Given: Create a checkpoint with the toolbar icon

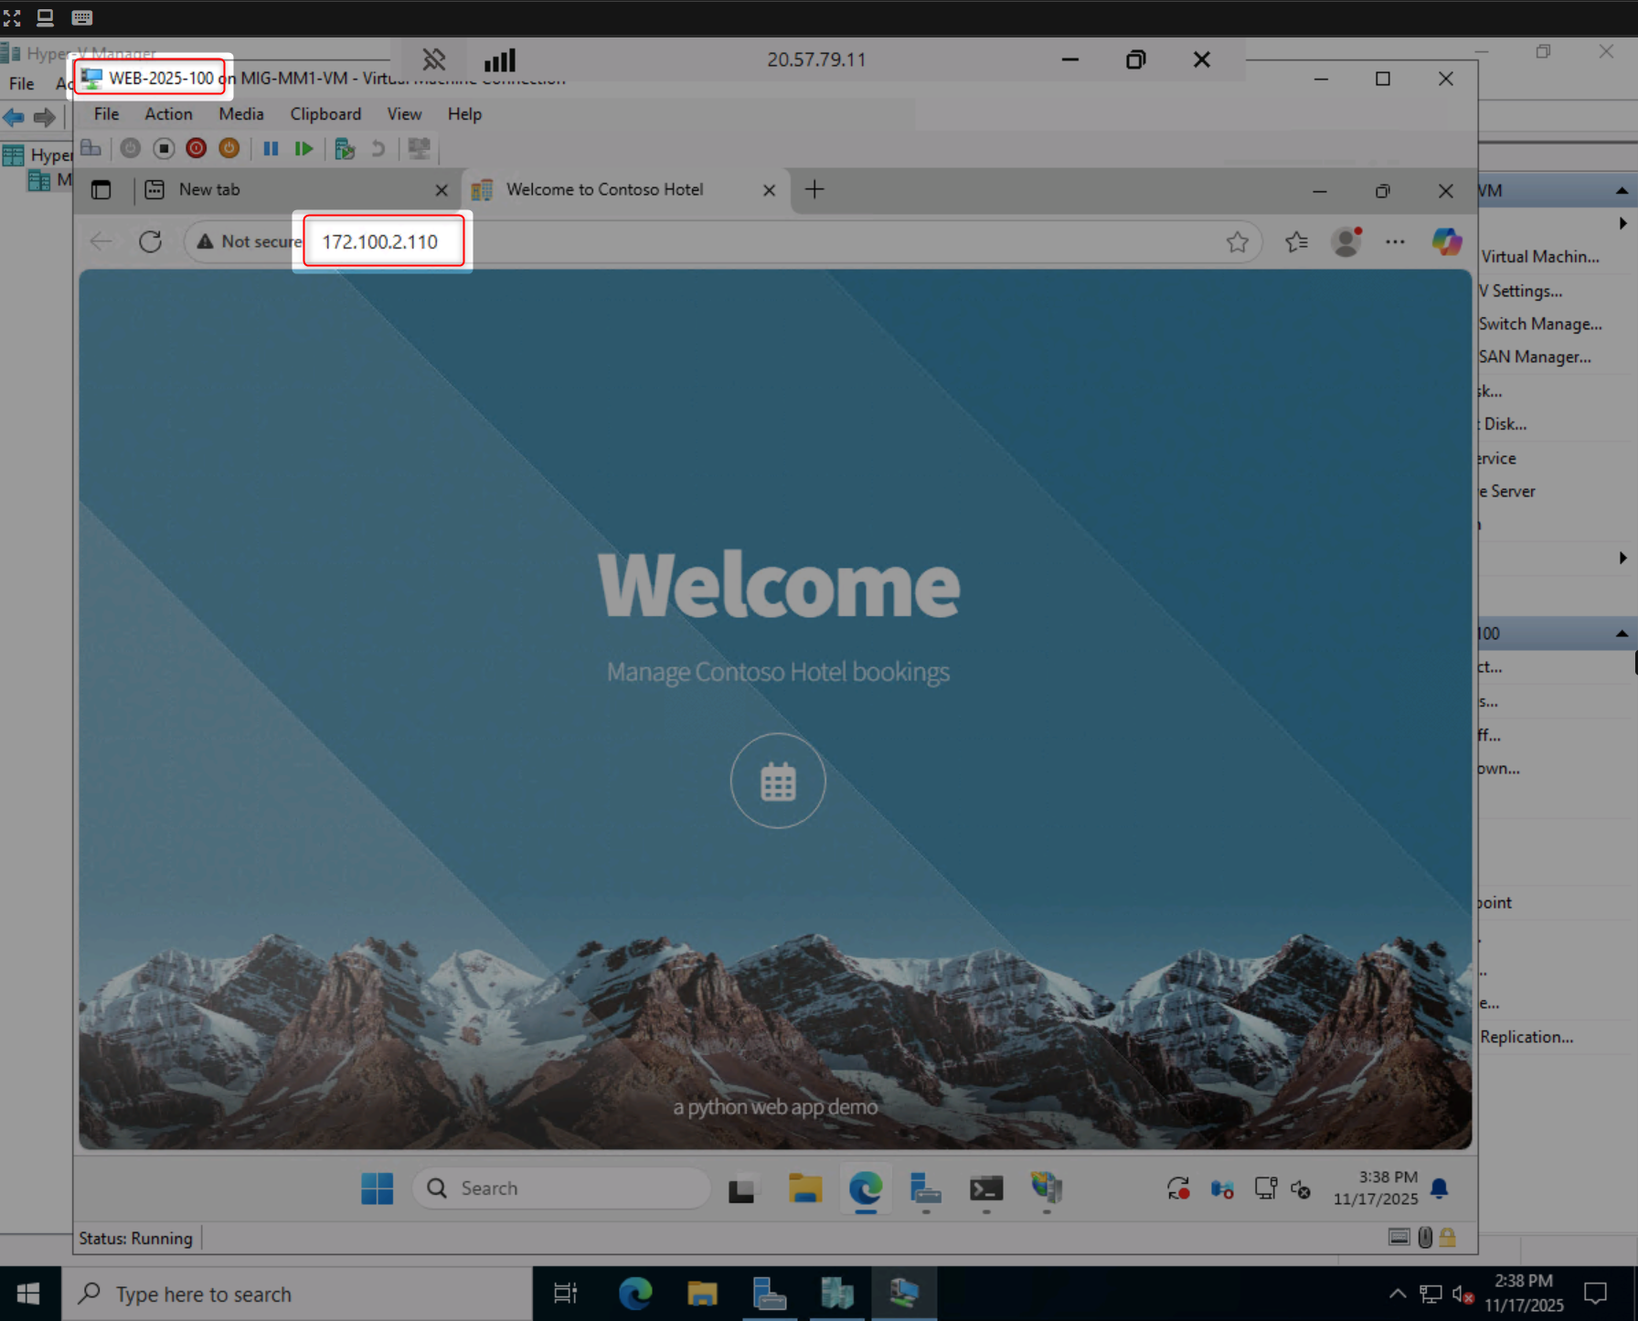Looking at the screenshot, I should coord(345,148).
